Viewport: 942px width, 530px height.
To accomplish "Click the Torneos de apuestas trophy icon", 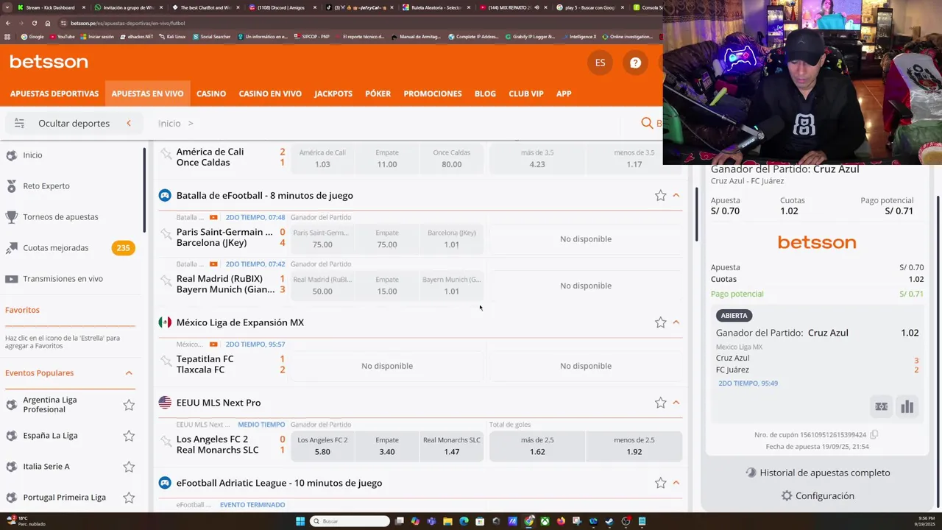I will [x=11, y=217].
